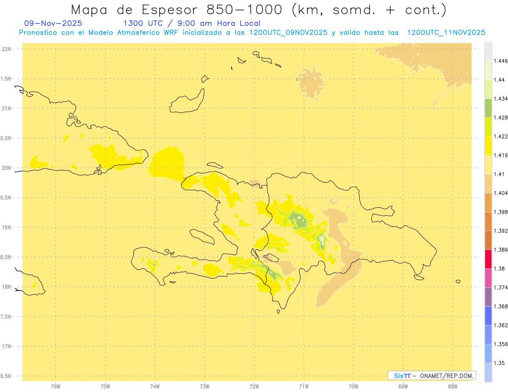Select latitude label "18N"

(7, 287)
